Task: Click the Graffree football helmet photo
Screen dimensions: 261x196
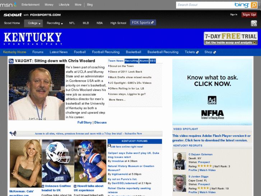Action: [58, 161]
